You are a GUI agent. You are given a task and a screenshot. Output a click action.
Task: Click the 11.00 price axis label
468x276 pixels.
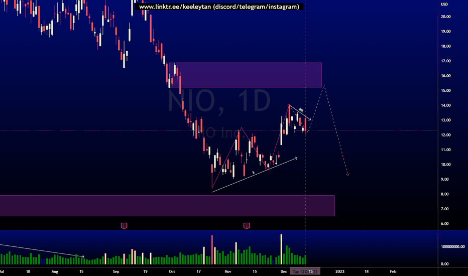click(x=445, y=150)
